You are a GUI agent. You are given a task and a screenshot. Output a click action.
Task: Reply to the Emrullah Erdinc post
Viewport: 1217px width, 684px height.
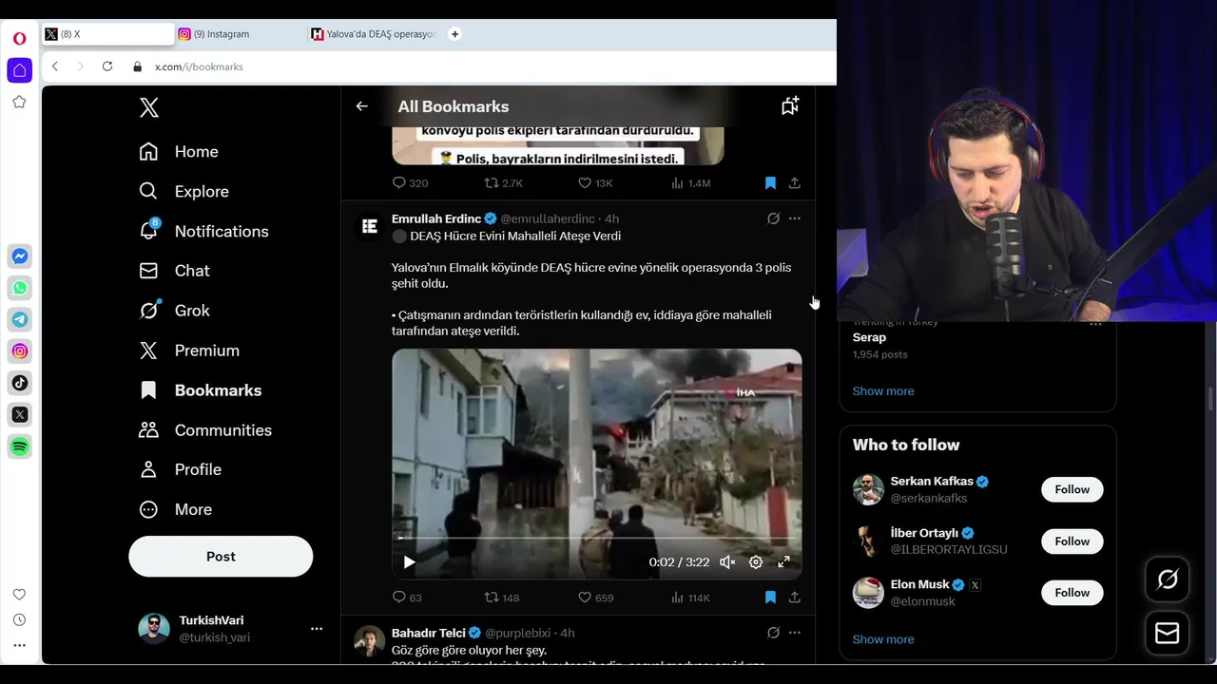click(x=407, y=598)
